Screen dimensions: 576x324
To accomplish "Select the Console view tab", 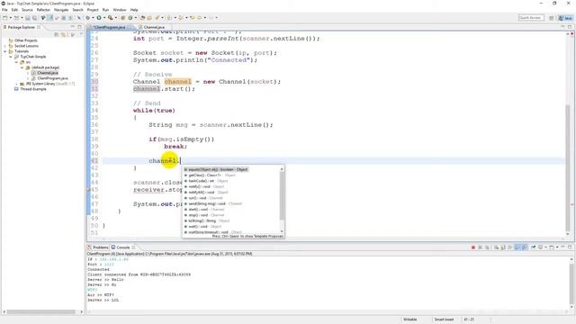I will click(123, 247).
